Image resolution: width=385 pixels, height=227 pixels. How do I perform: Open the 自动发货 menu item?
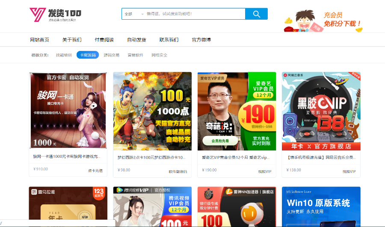click(x=136, y=40)
